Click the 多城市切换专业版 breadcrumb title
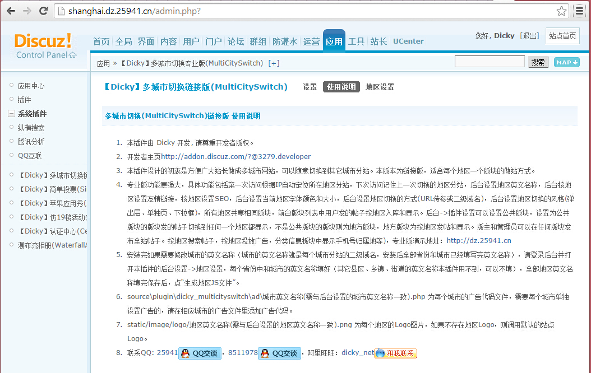 point(191,63)
